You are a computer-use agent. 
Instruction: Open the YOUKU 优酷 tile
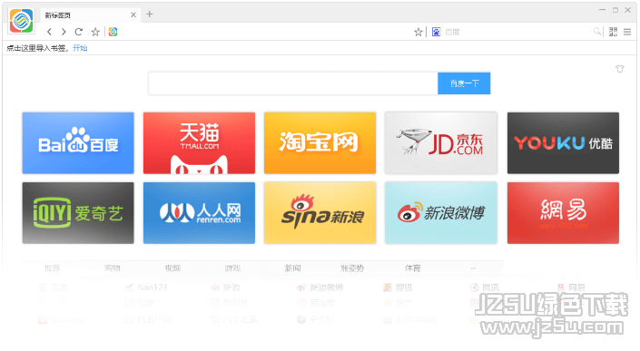[563, 143]
